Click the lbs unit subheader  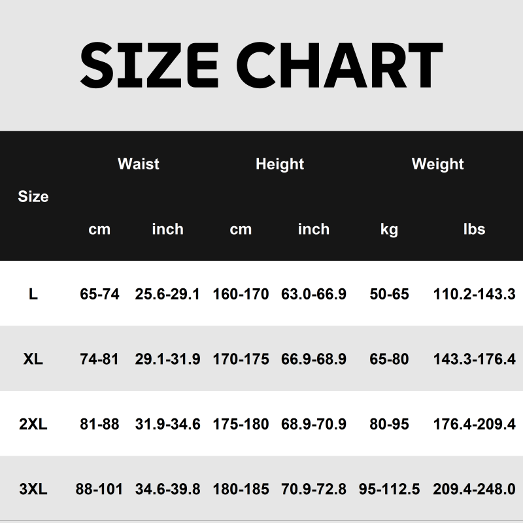coord(474,229)
